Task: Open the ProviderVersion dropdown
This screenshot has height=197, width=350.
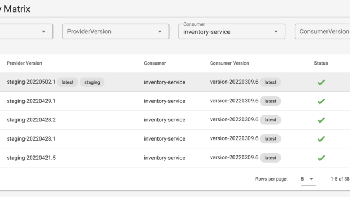Action: (x=115, y=32)
